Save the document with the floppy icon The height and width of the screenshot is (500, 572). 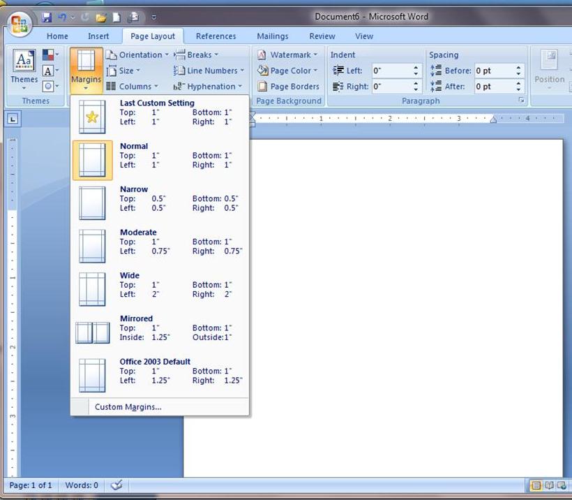pos(46,17)
